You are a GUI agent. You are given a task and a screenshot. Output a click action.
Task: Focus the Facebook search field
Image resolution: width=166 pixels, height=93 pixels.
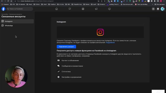tap(20, 9)
